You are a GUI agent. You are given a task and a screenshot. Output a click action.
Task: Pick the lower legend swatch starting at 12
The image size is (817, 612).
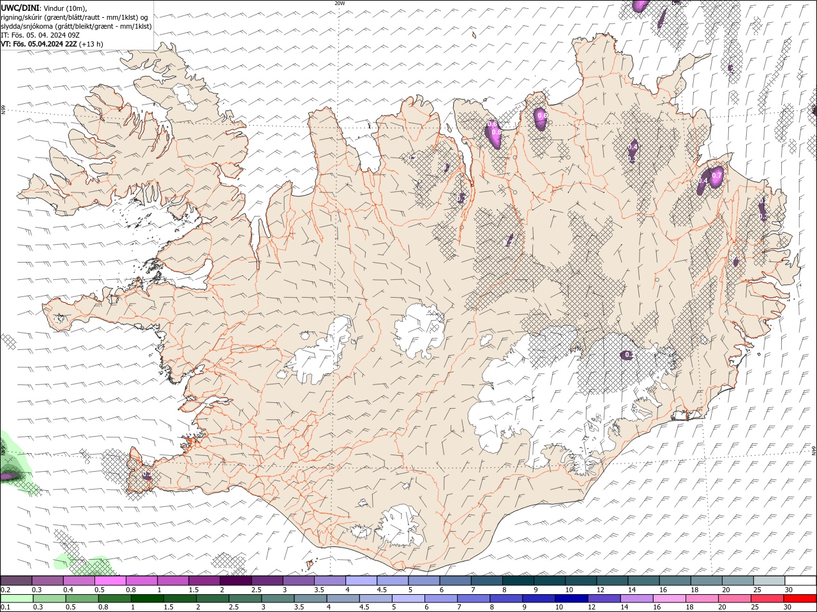click(x=604, y=599)
